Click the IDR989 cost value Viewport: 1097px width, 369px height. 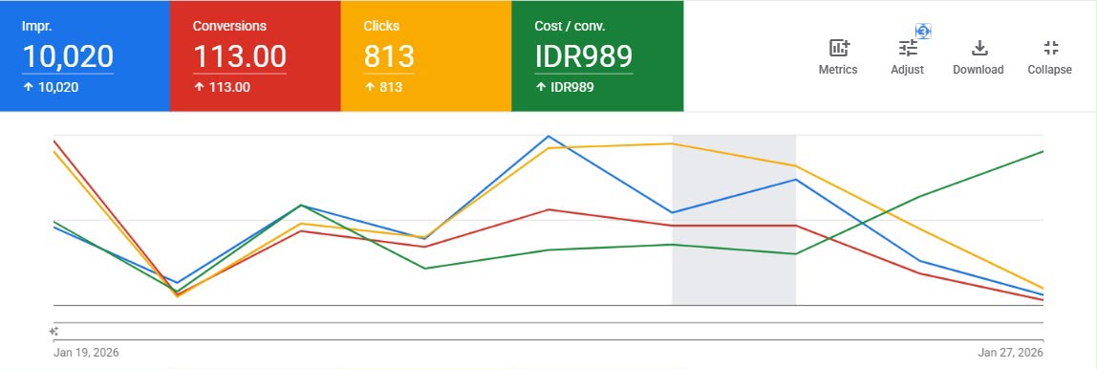pos(584,56)
